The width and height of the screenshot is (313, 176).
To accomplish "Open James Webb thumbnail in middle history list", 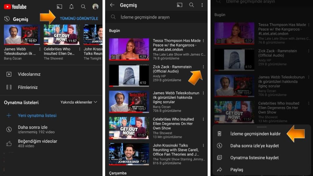I will tap(129, 102).
